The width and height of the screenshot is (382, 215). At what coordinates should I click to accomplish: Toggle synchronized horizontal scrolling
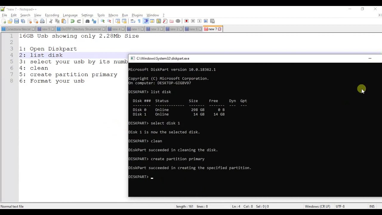coord(124,21)
